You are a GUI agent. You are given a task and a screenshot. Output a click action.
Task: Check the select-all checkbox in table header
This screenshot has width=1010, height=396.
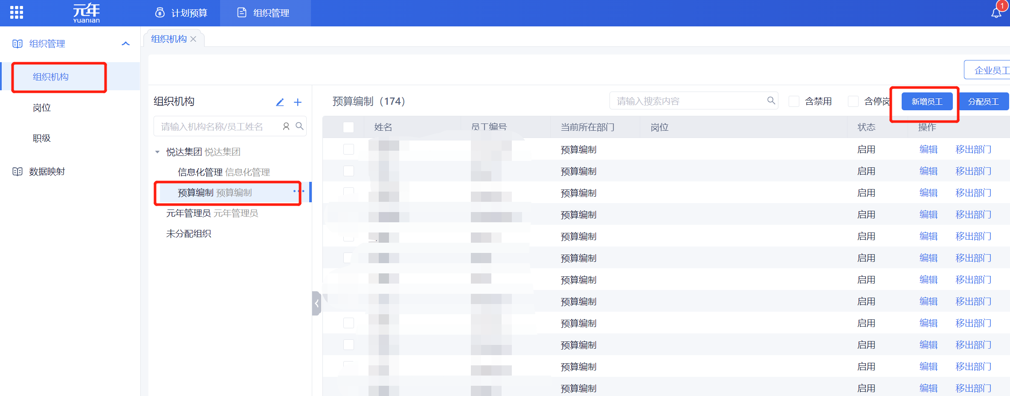348,127
